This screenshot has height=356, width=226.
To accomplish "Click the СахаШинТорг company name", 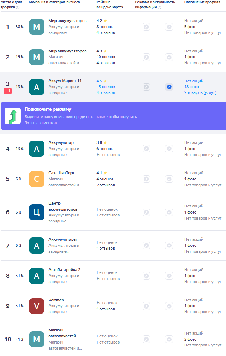I will coord(62,173).
